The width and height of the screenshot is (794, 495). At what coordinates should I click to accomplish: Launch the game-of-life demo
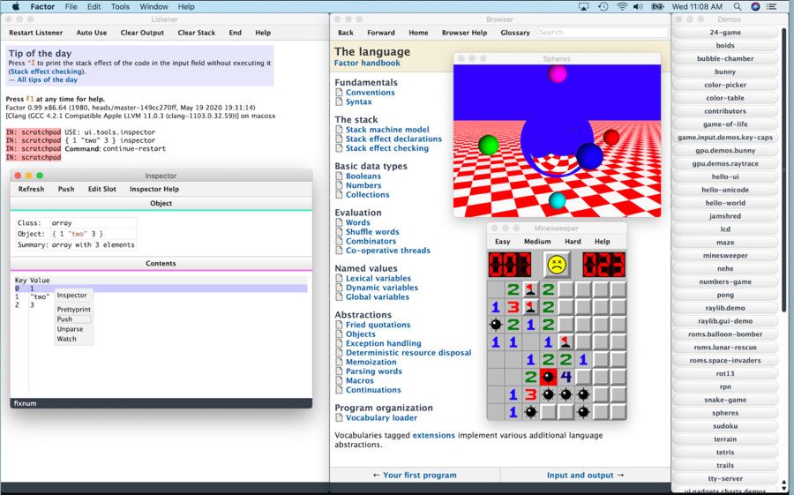[725, 124]
